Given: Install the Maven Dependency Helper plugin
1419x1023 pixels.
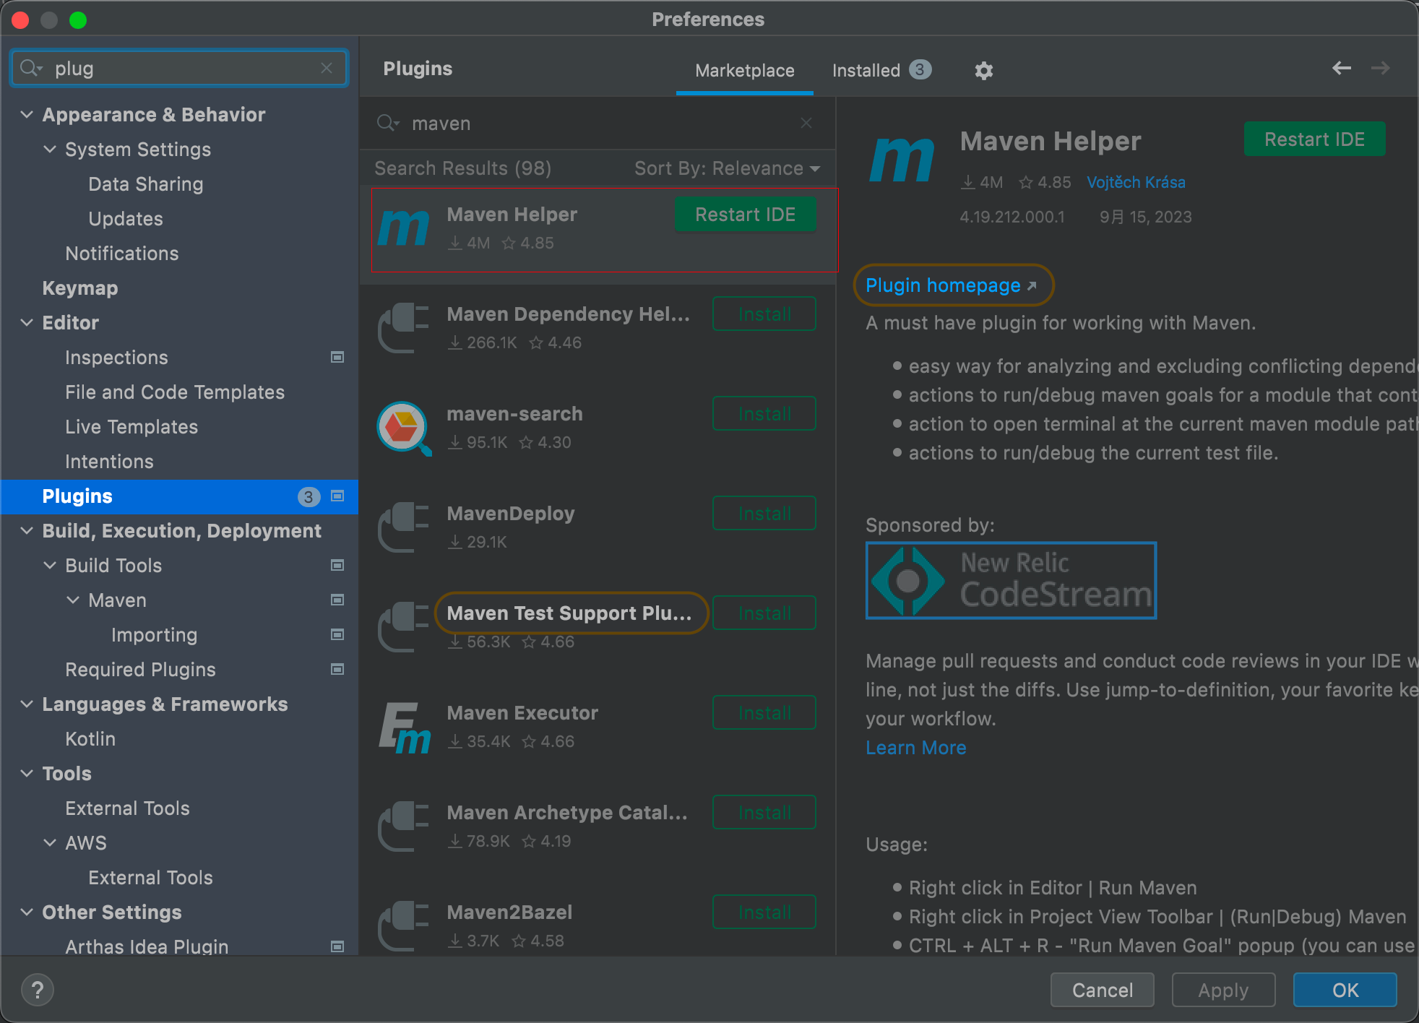Looking at the screenshot, I should click(x=764, y=314).
